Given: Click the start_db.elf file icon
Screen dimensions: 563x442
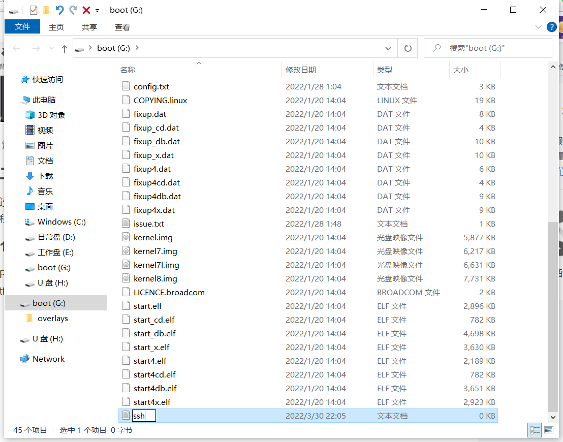Looking at the screenshot, I should click(126, 333).
